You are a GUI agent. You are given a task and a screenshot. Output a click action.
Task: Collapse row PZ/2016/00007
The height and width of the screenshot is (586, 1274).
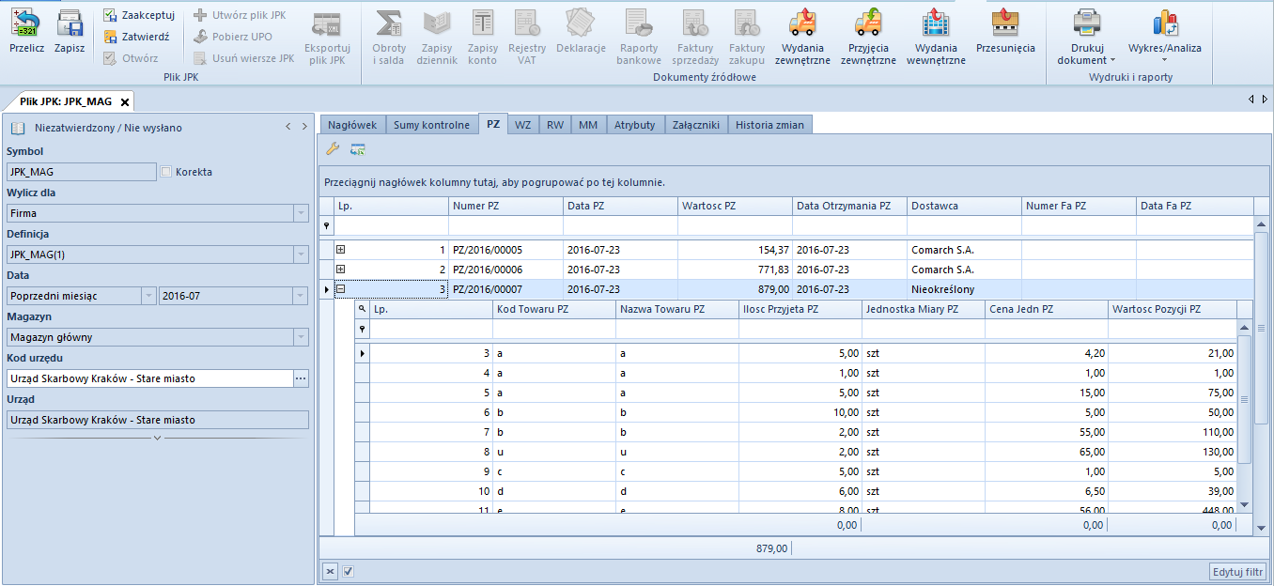tap(341, 289)
